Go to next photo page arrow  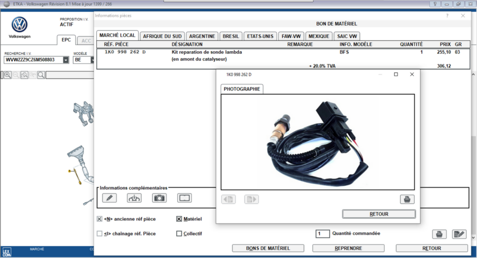[x=251, y=199]
